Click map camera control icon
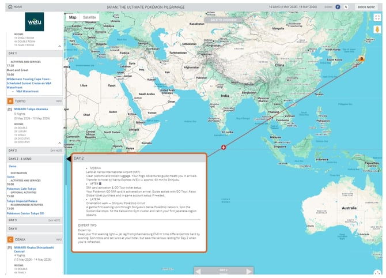This screenshot has height=278, width=386. (x=377, y=272)
